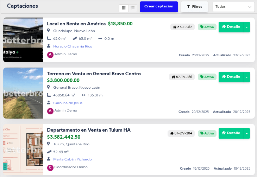The height and width of the screenshot is (177, 257).
Task: Switch to list view layout
Action: coord(133,7)
